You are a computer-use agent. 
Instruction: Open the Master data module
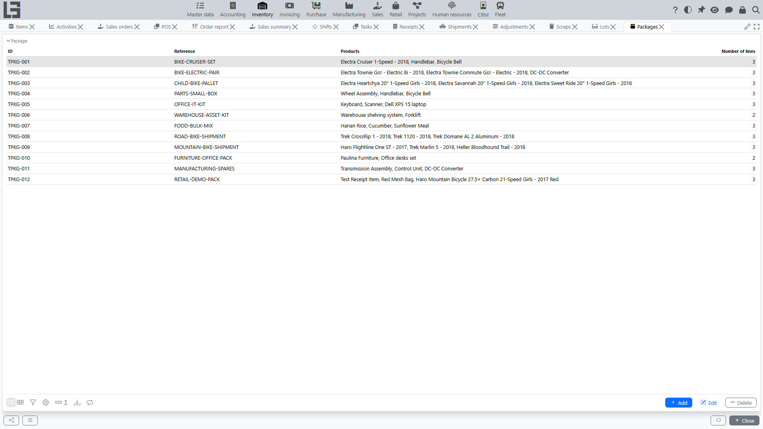pyautogui.click(x=200, y=10)
